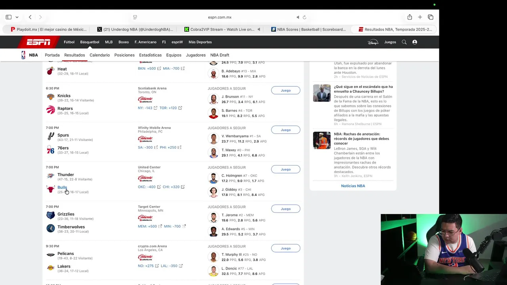Show tab overview icon
This screenshot has width=507, height=285.
point(431,17)
